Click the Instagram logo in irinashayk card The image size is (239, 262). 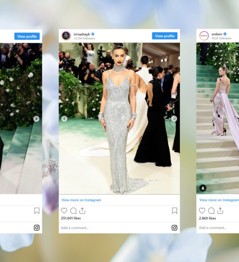(x=174, y=228)
